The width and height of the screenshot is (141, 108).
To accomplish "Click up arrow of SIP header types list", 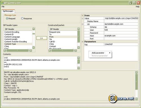I will click(x=34, y=29).
